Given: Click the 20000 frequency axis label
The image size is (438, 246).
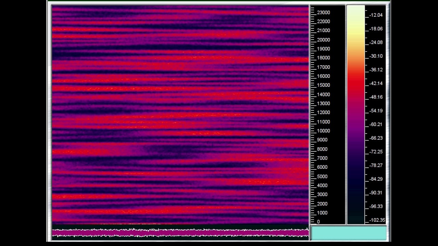Looking at the screenshot, I should pos(323,40).
